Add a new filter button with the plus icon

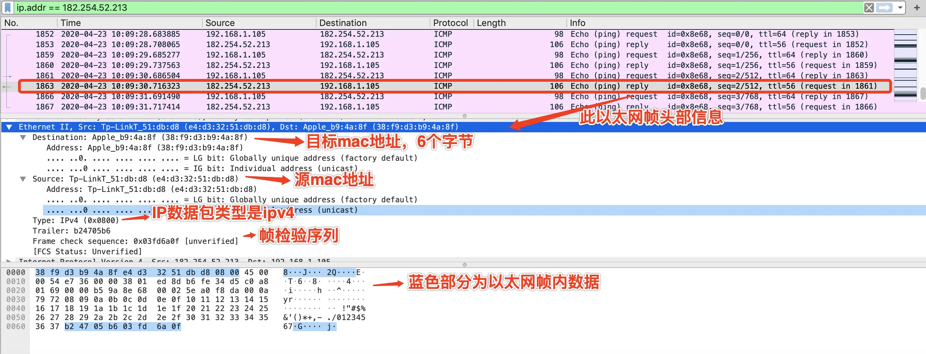coord(919,8)
